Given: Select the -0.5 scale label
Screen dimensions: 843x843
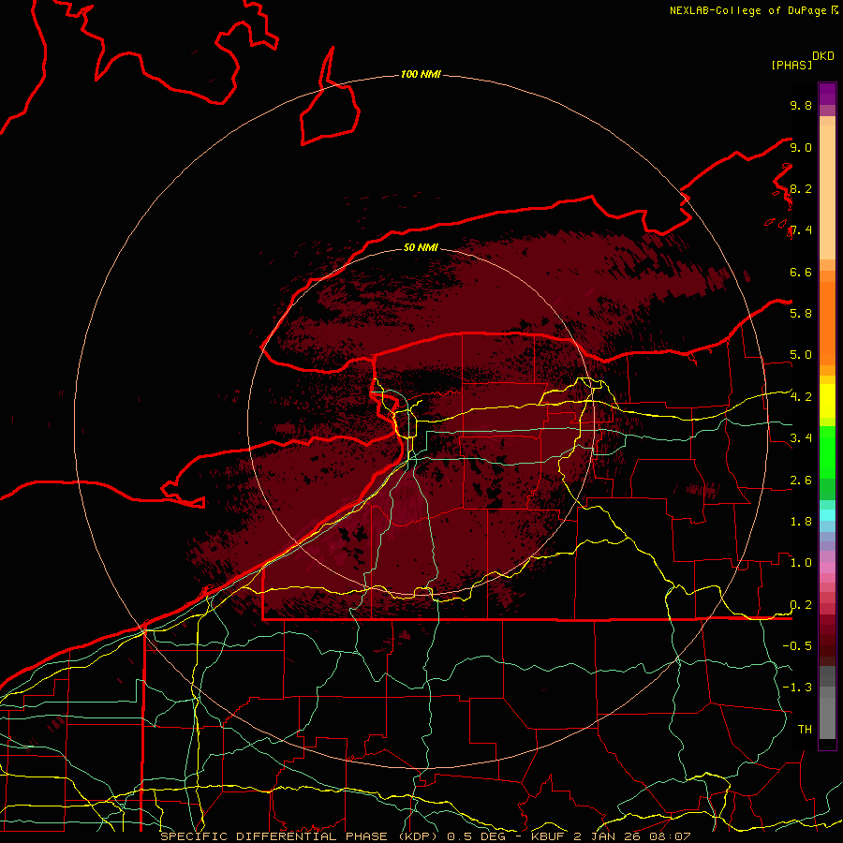Looking at the screenshot, I should coord(797,645).
